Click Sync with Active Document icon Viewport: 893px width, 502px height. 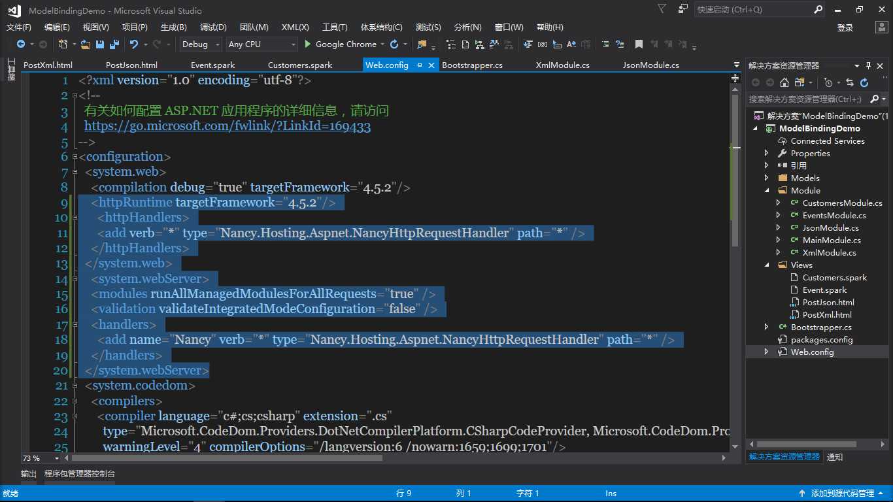(850, 82)
